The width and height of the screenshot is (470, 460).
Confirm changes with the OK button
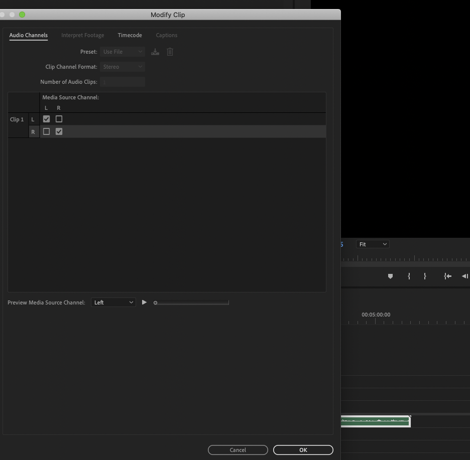tap(302, 449)
